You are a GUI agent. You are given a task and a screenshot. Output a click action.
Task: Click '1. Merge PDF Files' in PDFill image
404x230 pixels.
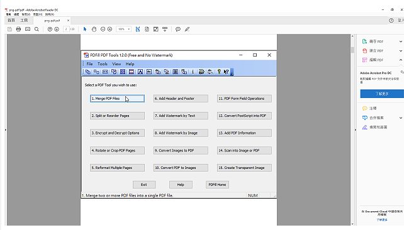click(x=117, y=99)
